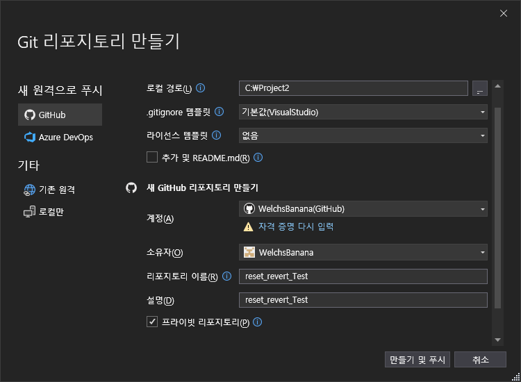Choose 기존 원격 option

tap(50, 190)
